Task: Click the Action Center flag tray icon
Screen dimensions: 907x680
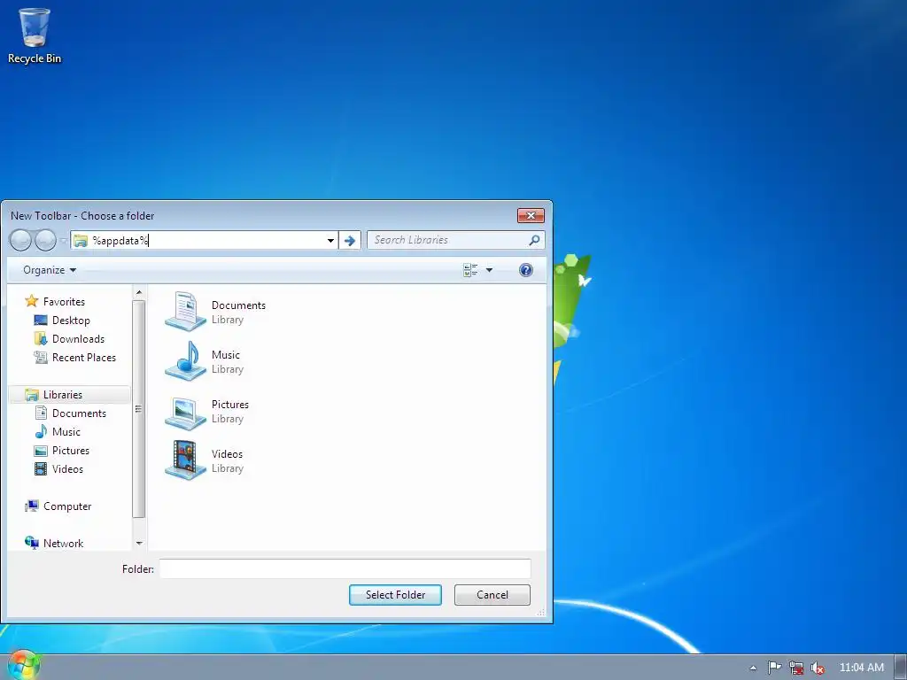Action: coord(774,668)
